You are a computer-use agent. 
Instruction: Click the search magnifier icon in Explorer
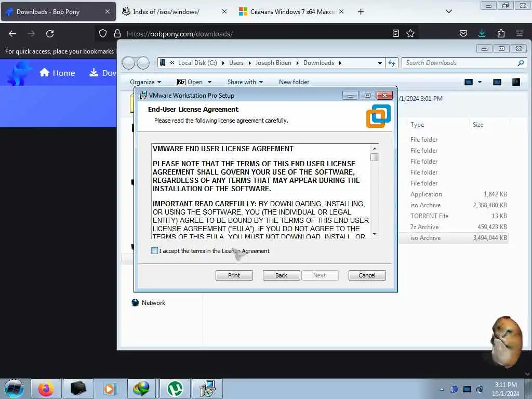(x=521, y=63)
